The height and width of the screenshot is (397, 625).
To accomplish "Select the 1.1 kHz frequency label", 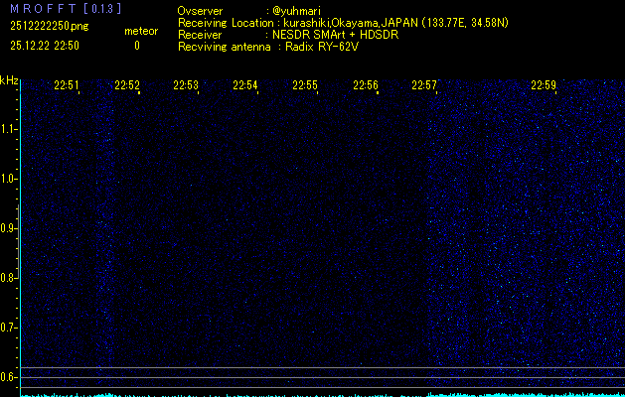I will [9, 129].
